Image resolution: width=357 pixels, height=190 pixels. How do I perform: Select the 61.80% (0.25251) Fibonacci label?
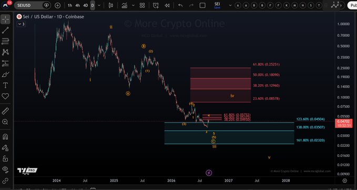266,65
